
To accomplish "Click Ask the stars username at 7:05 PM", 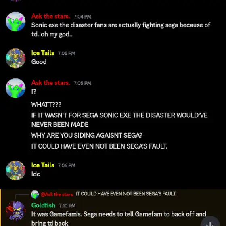I will 50,83.
